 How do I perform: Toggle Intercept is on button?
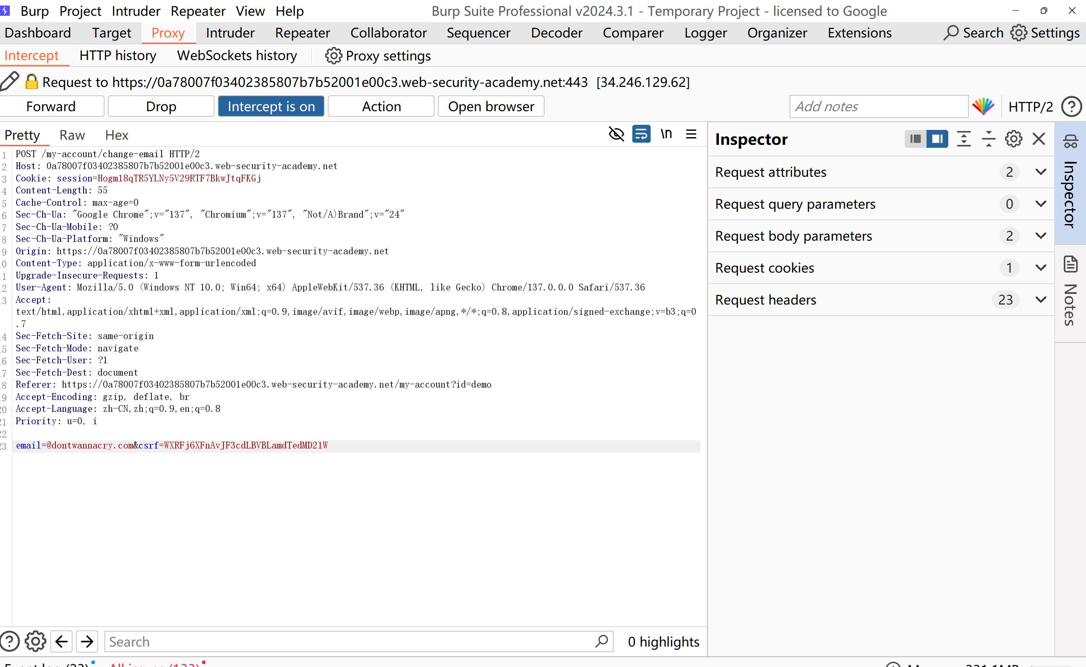pyautogui.click(x=271, y=106)
